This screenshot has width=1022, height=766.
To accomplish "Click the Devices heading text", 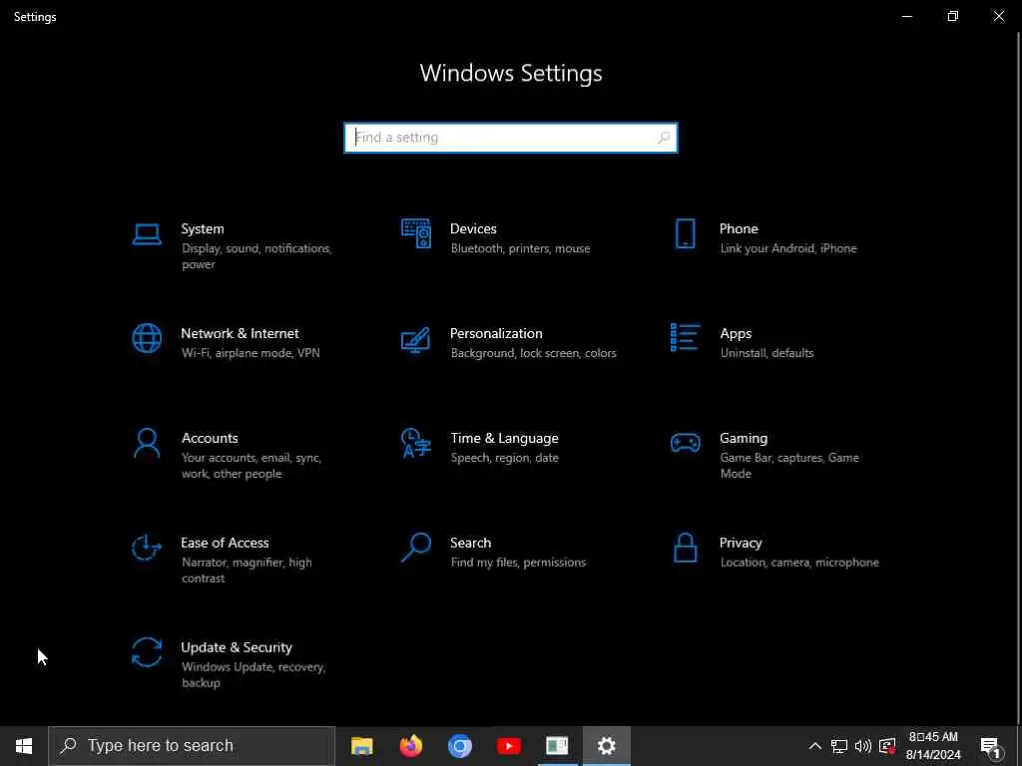I will pos(473,228).
